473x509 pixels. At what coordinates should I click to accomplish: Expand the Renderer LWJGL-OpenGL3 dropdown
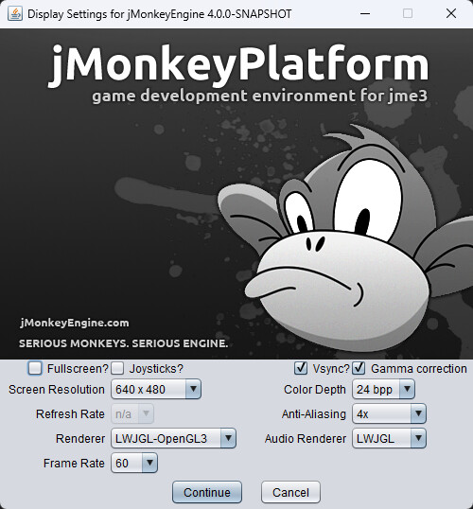pyautogui.click(x=173, y=439)
